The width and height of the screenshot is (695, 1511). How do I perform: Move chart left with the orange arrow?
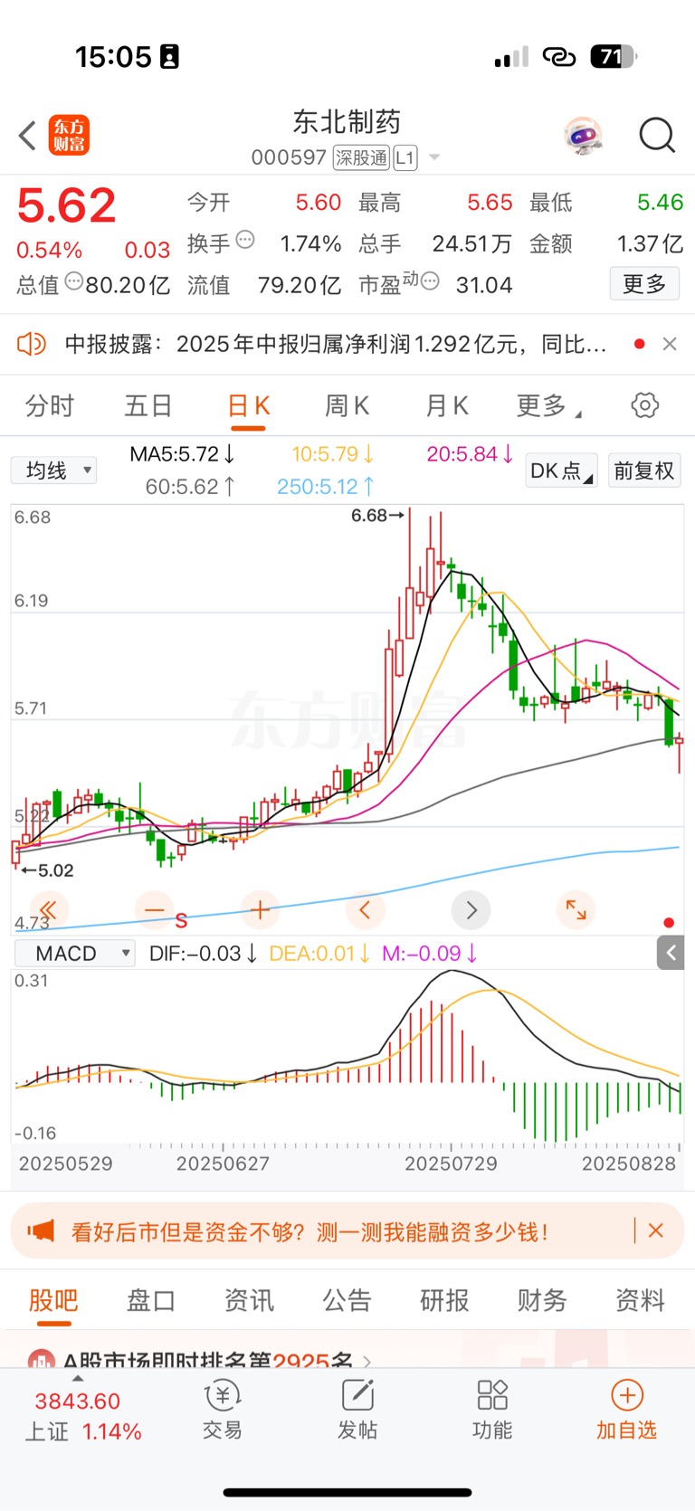click(x=366, y=910)
